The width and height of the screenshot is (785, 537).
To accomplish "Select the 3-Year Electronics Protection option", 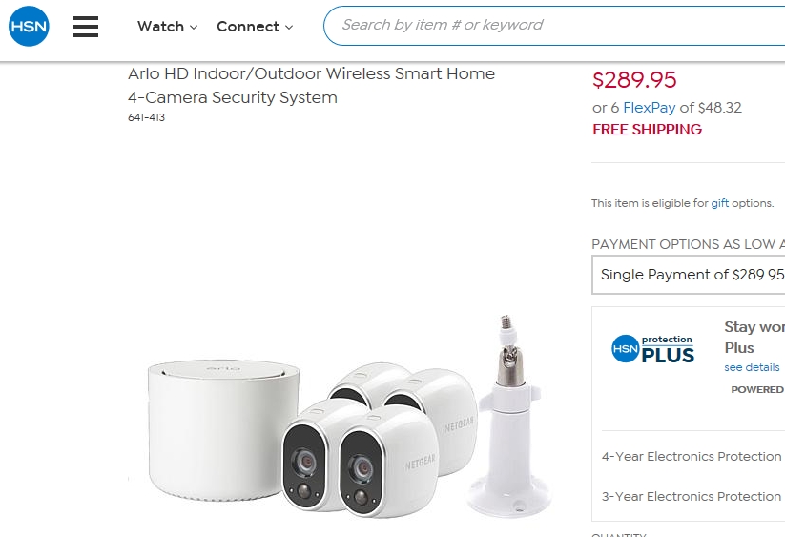I will [691, 496].
